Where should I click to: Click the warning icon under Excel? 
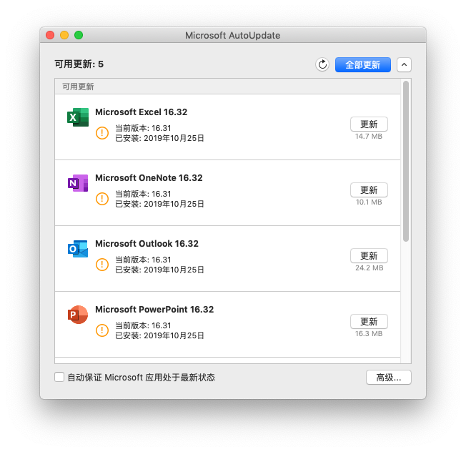[102, 132]
